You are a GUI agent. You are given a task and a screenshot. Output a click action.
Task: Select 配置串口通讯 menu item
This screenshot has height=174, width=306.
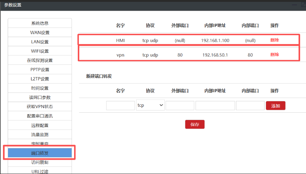pos(40,116)
